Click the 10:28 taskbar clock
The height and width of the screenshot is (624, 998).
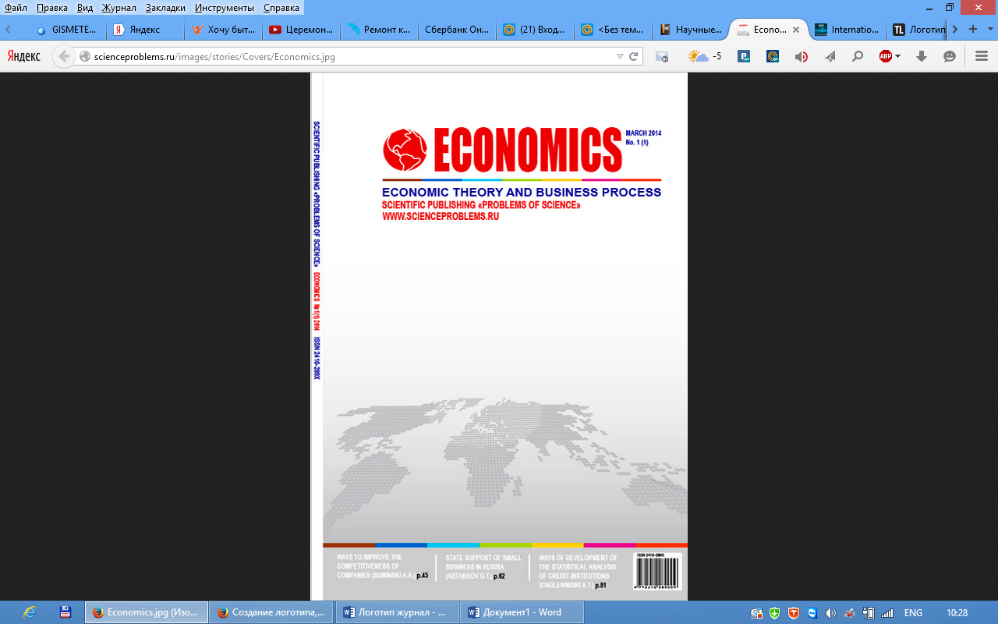tap(957, 612)
